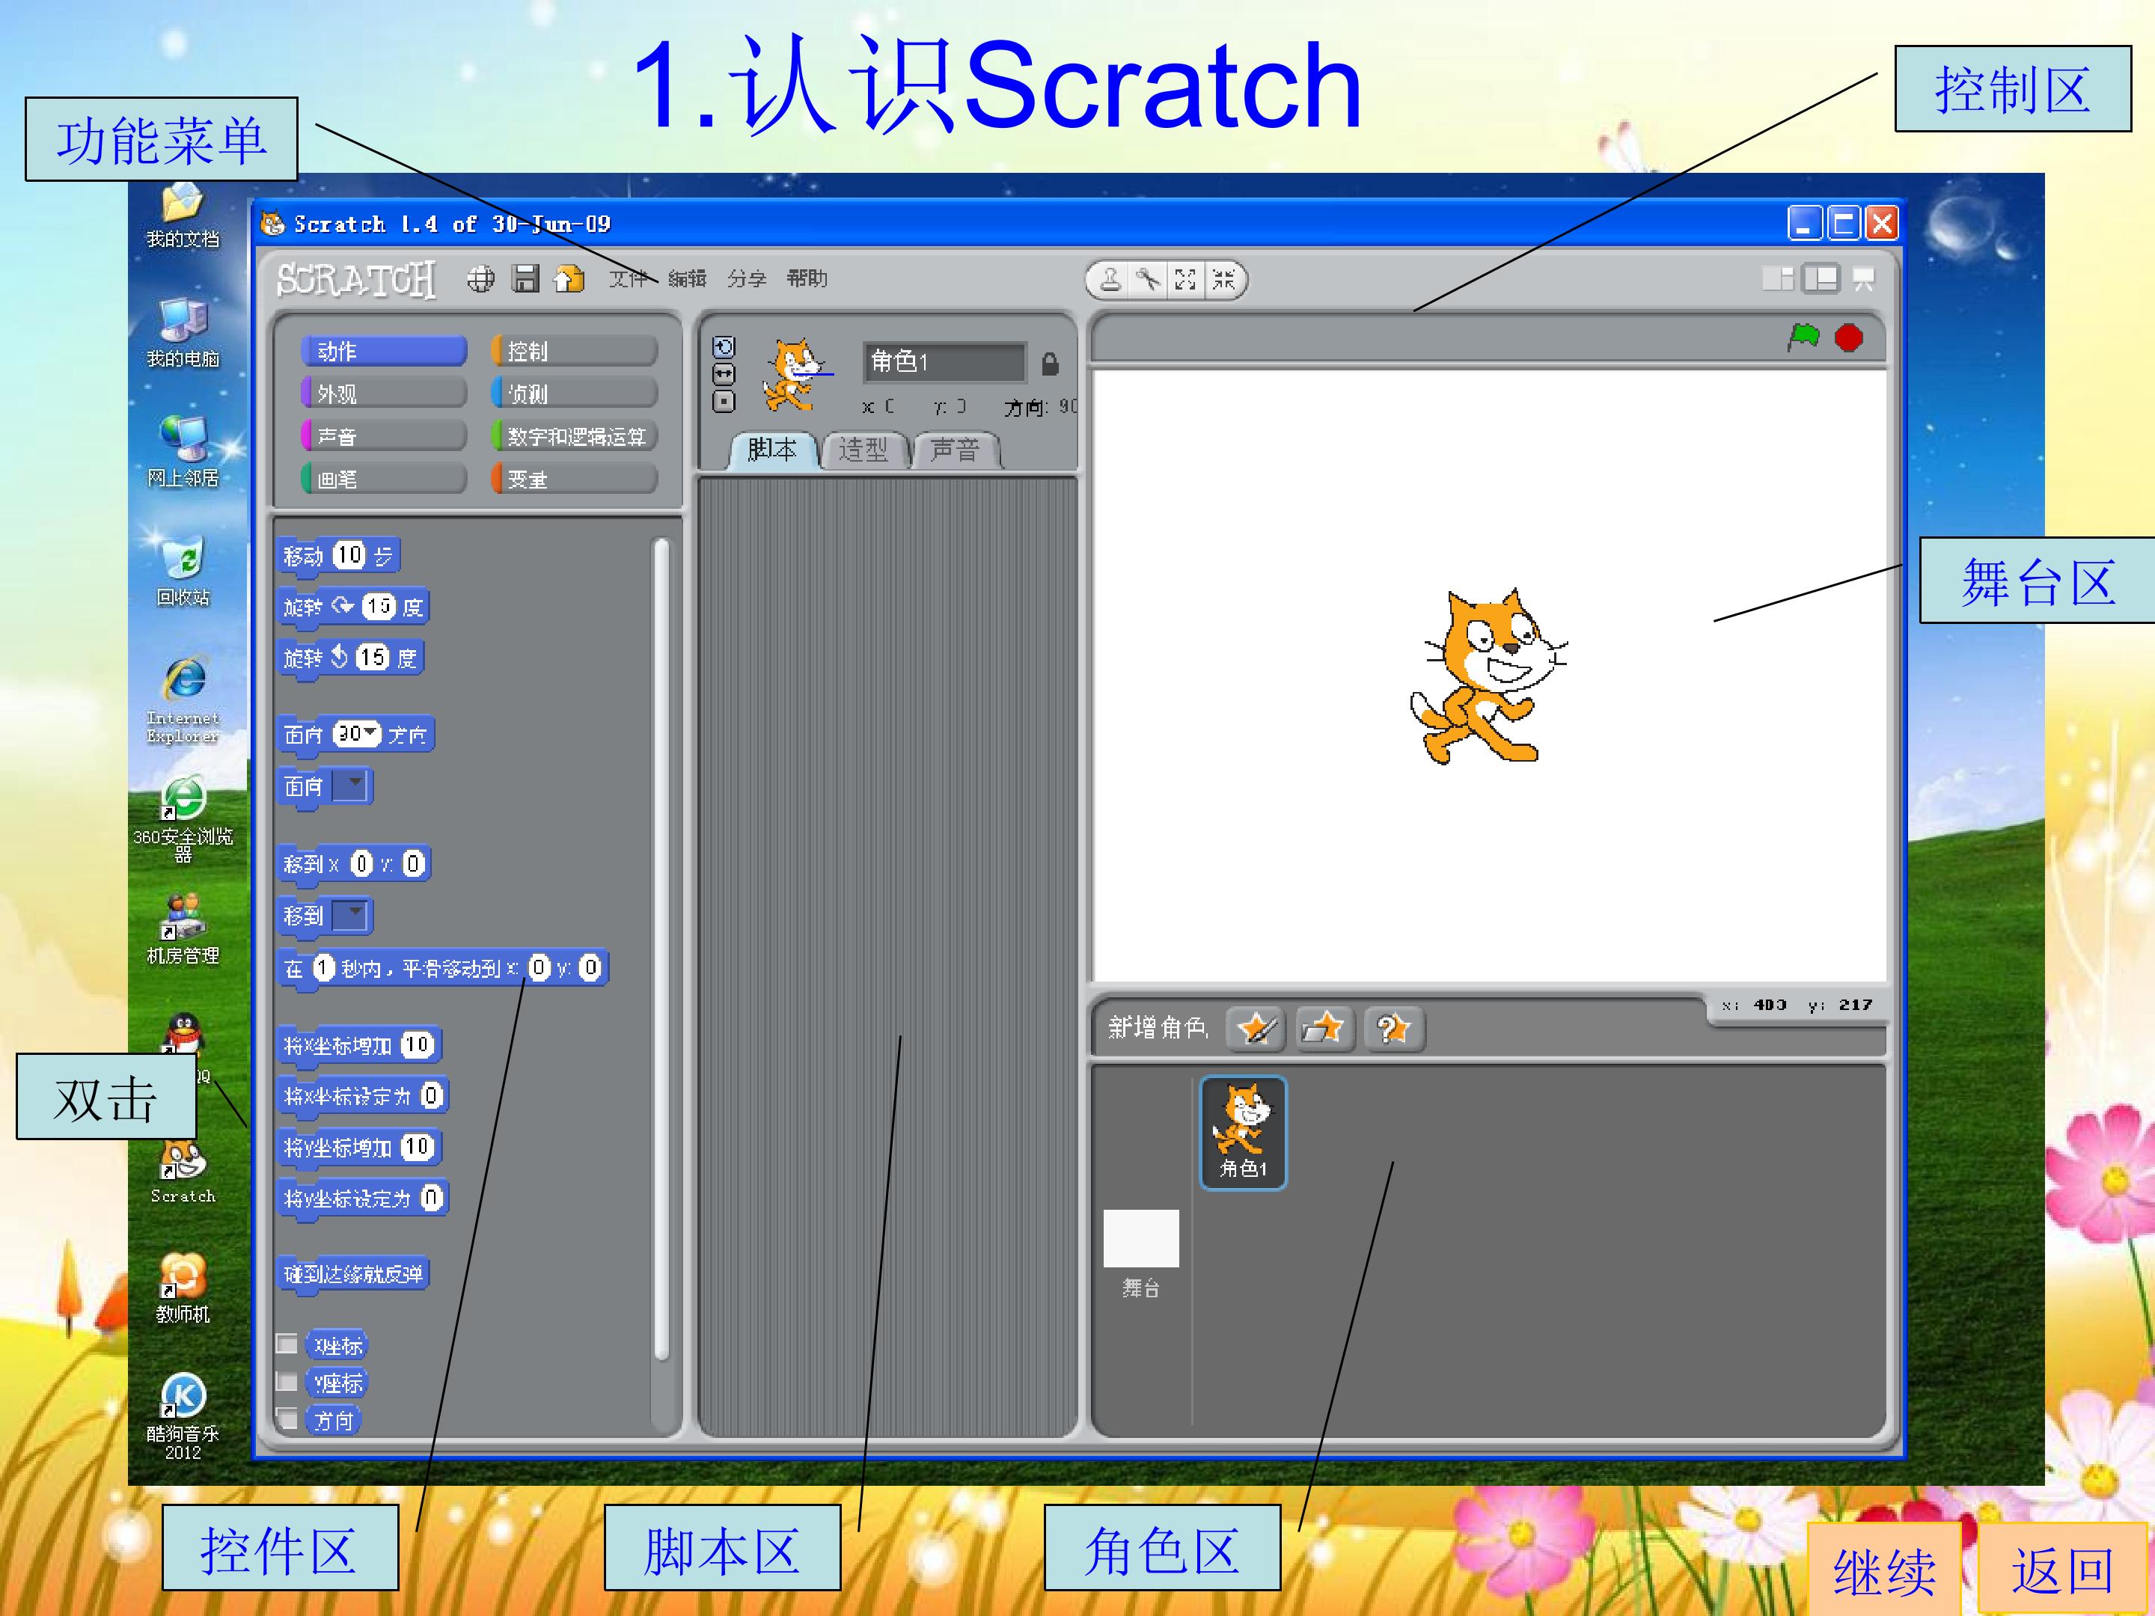The height and width of the screenshot is (1616, 2155).
Task: Select the 数字和逻辑运算 block category
Action: point(574,436)
